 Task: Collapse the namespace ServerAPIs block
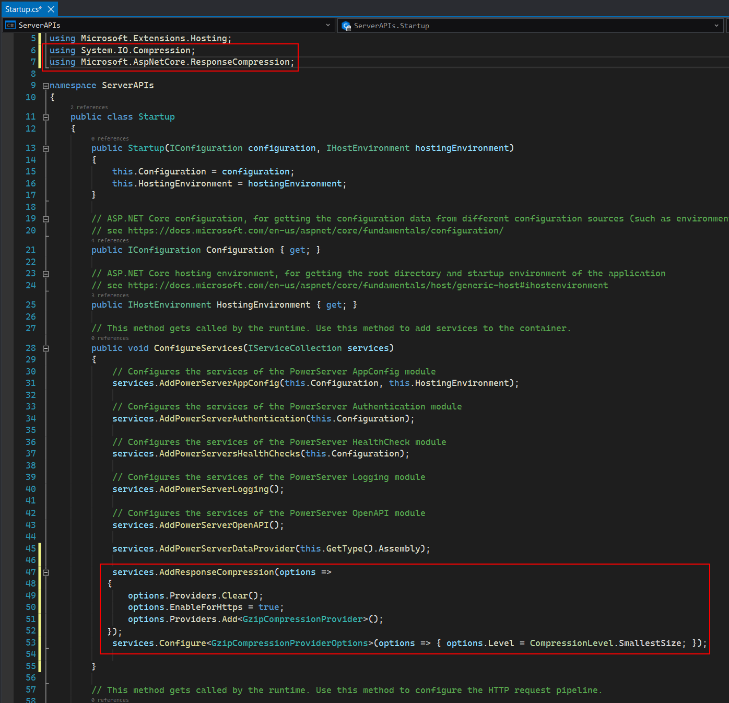click(x=45, y=86)
